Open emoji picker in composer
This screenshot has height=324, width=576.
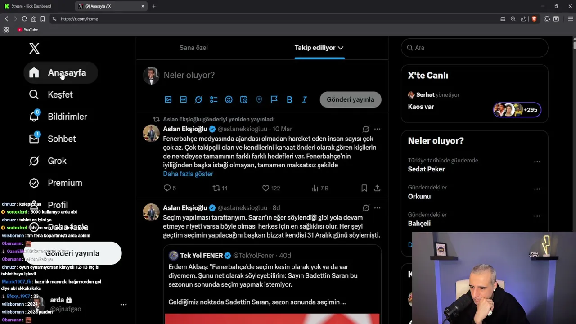(x=229, y=99)
